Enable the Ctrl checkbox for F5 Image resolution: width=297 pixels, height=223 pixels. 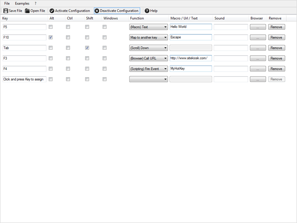tap(68, 27)
